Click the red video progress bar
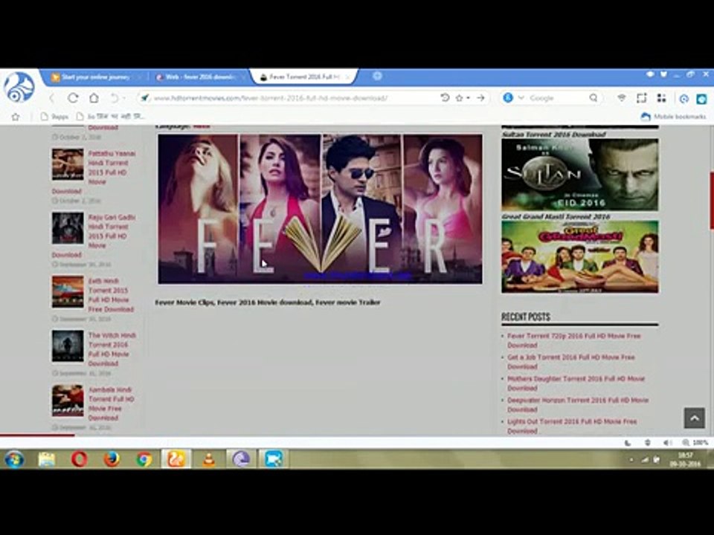 (37, 435)
